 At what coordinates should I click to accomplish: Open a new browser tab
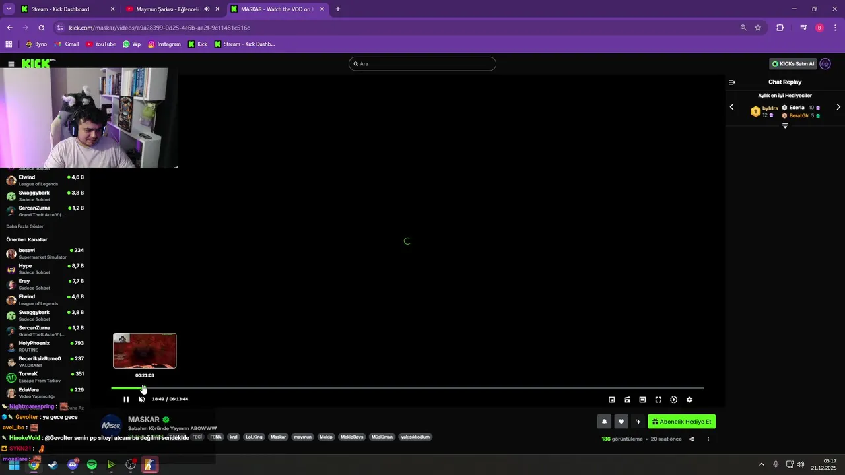tap(338, 9)
